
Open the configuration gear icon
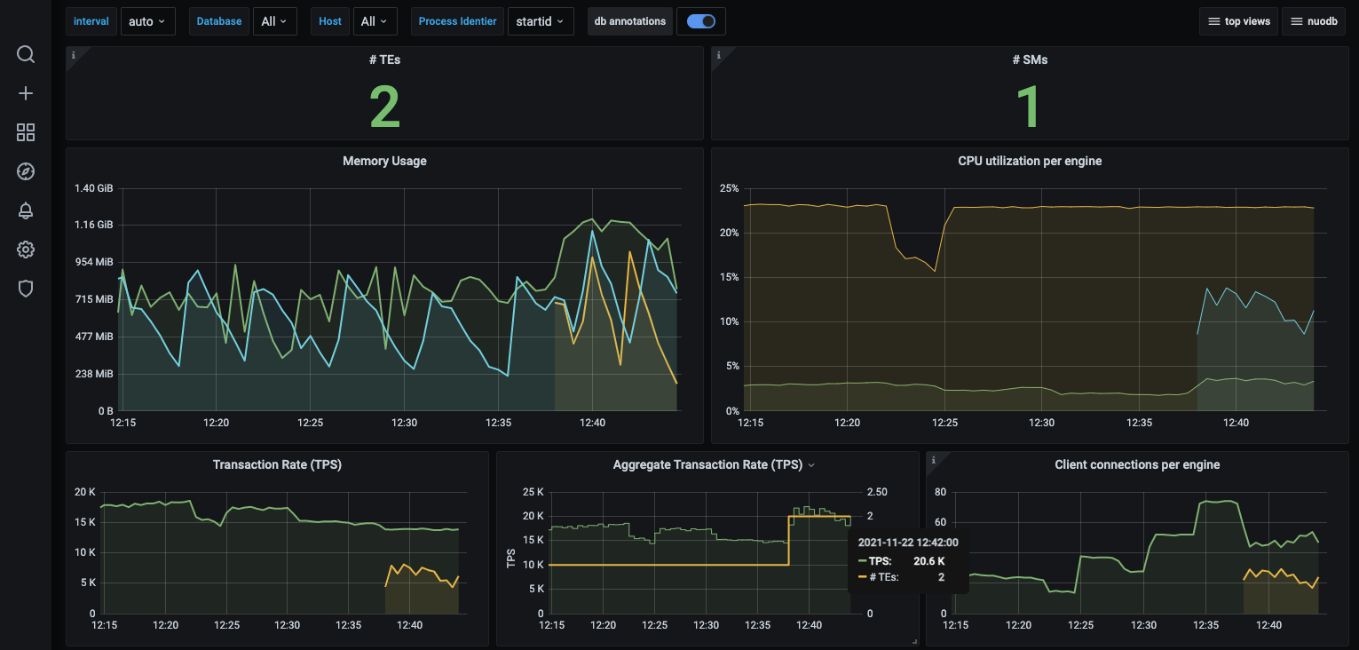(26, 250)
